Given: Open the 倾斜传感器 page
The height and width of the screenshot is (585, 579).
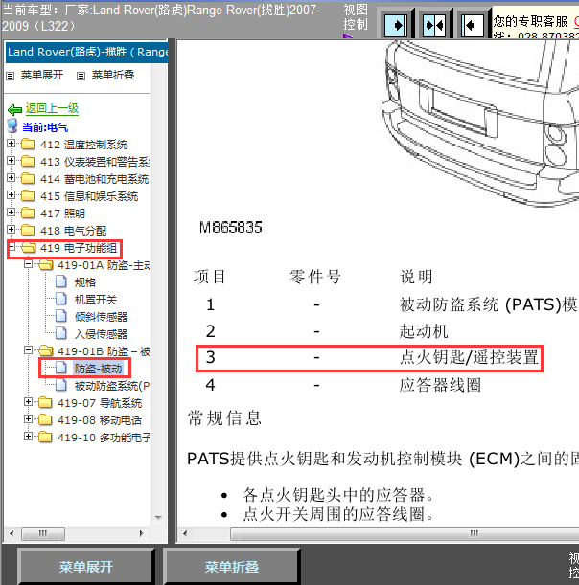Looking at the screenshot, I should tap(102, 317).
